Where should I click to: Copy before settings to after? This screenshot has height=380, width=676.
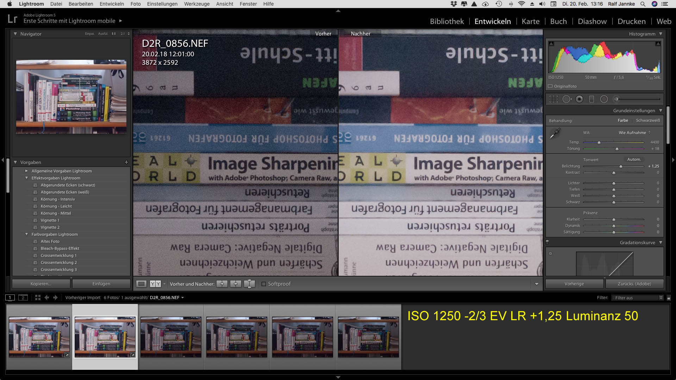(222, 284)
